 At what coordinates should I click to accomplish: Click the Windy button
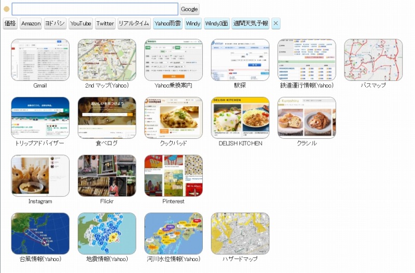click(193, 23)
